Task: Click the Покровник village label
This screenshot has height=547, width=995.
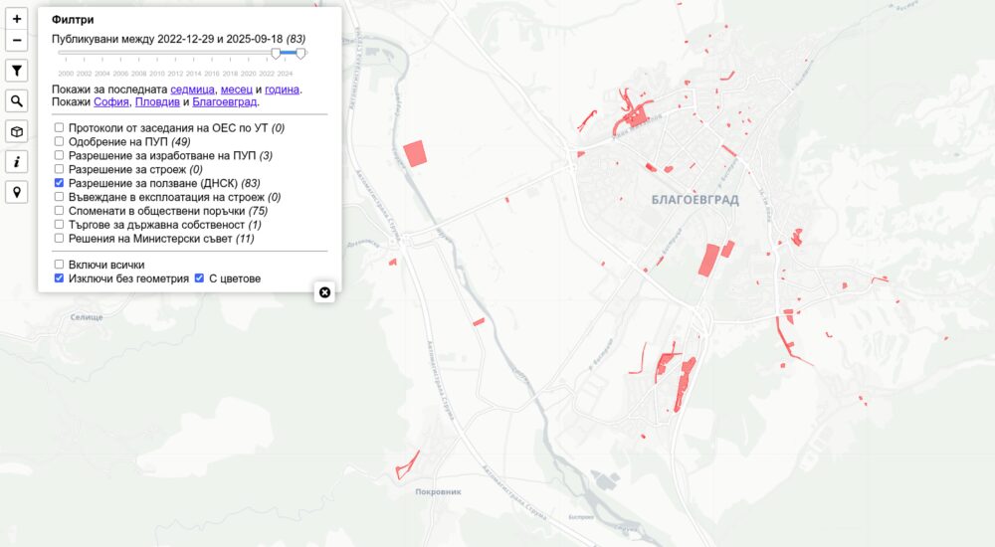Action: pyautogui.click(x=438, y=491)
